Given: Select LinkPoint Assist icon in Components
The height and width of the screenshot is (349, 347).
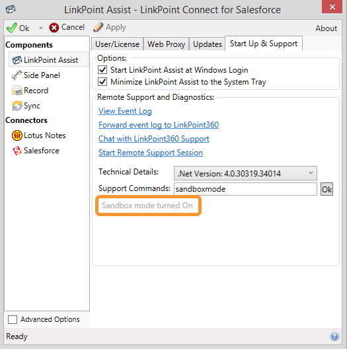Looking at the screenshot, I should pos(17,60).
